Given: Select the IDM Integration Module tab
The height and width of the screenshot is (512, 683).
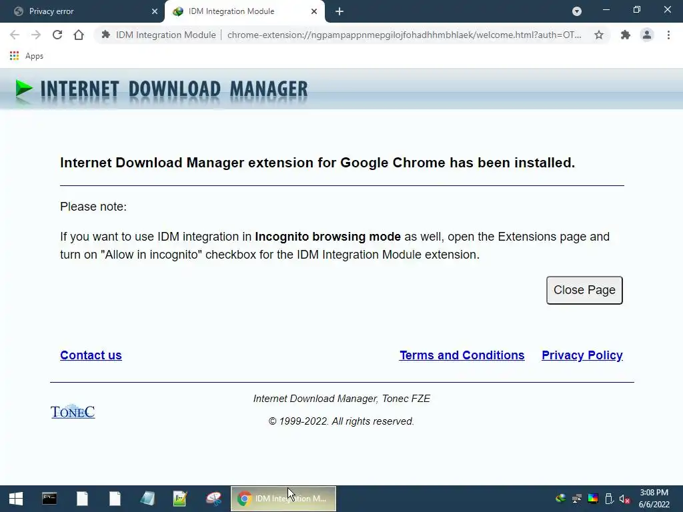Looking at the screenshot, I should [x=244, y=11].
